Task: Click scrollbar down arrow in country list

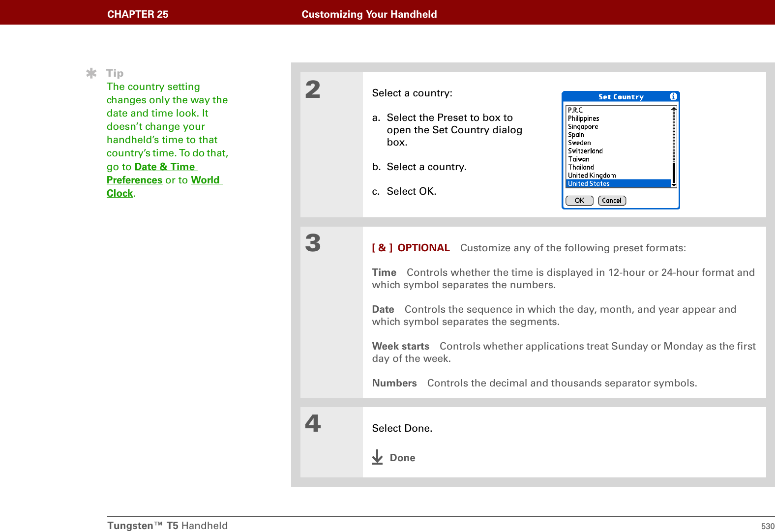Action: (x=674, y=185)
